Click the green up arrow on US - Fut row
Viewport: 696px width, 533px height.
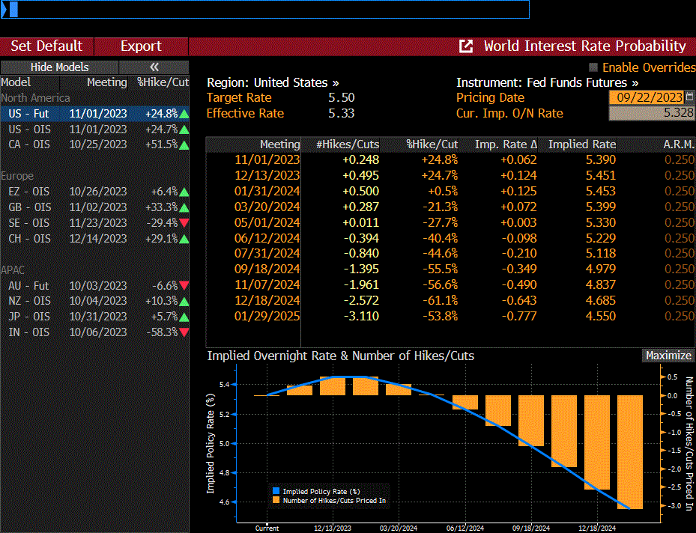(184, 114)
